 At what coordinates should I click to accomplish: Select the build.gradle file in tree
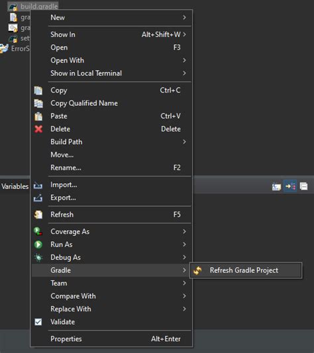tap(39, 7)
